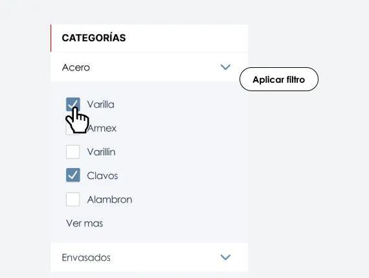Click the white check mark next to Varilla
Viewport: 369px width, 278px height.
point(73,103)
